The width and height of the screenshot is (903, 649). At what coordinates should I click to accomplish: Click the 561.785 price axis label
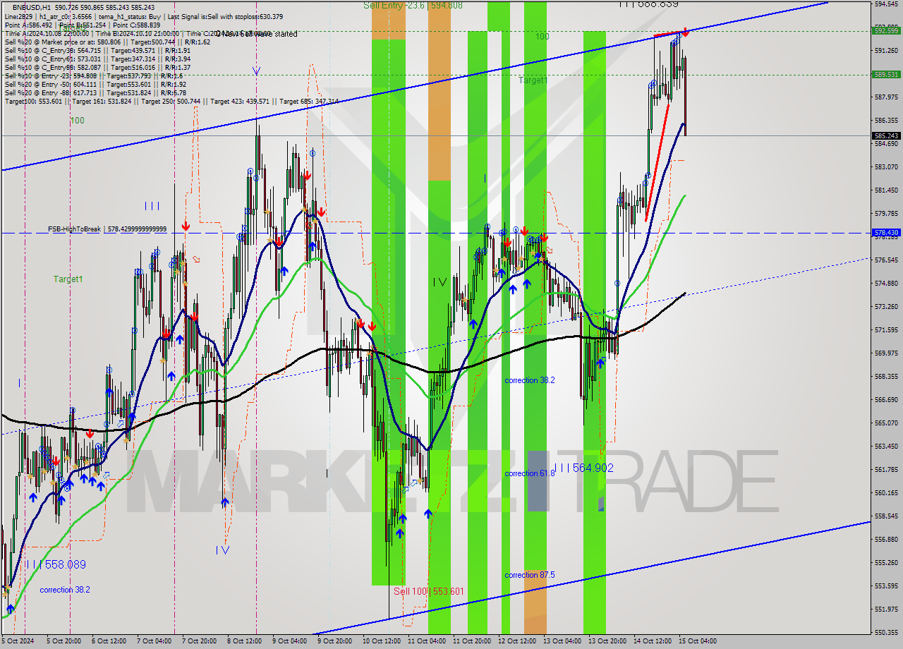coord(886,470)
